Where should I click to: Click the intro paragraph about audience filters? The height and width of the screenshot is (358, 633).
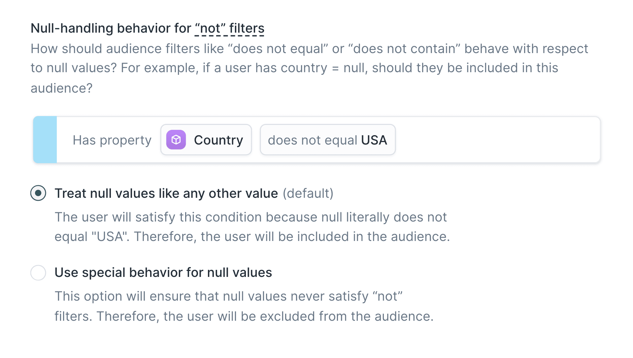(309, 68)
